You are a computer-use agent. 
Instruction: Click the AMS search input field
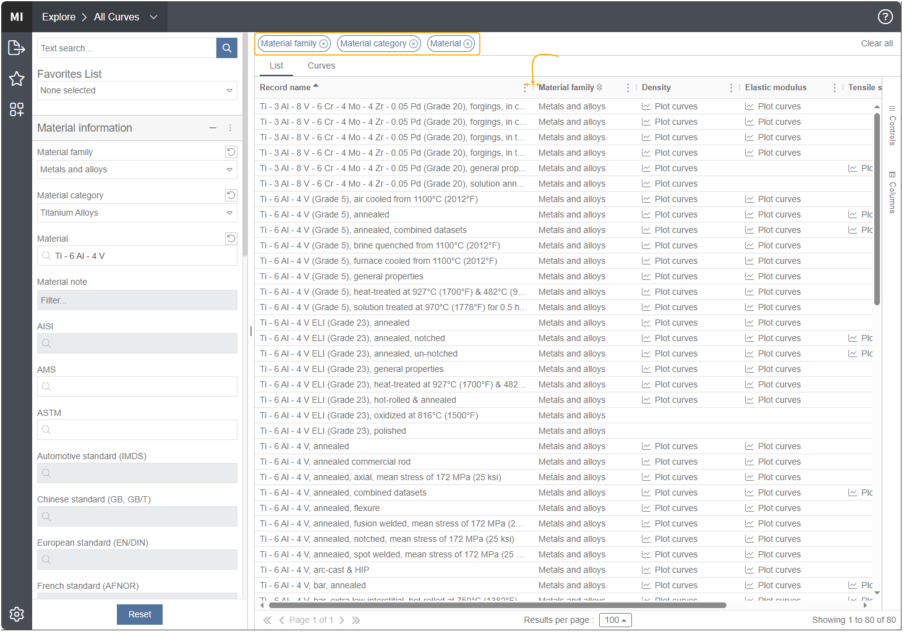coord(137,387)
